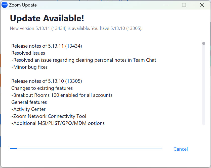Cancel the update download

tap(181, 149)
